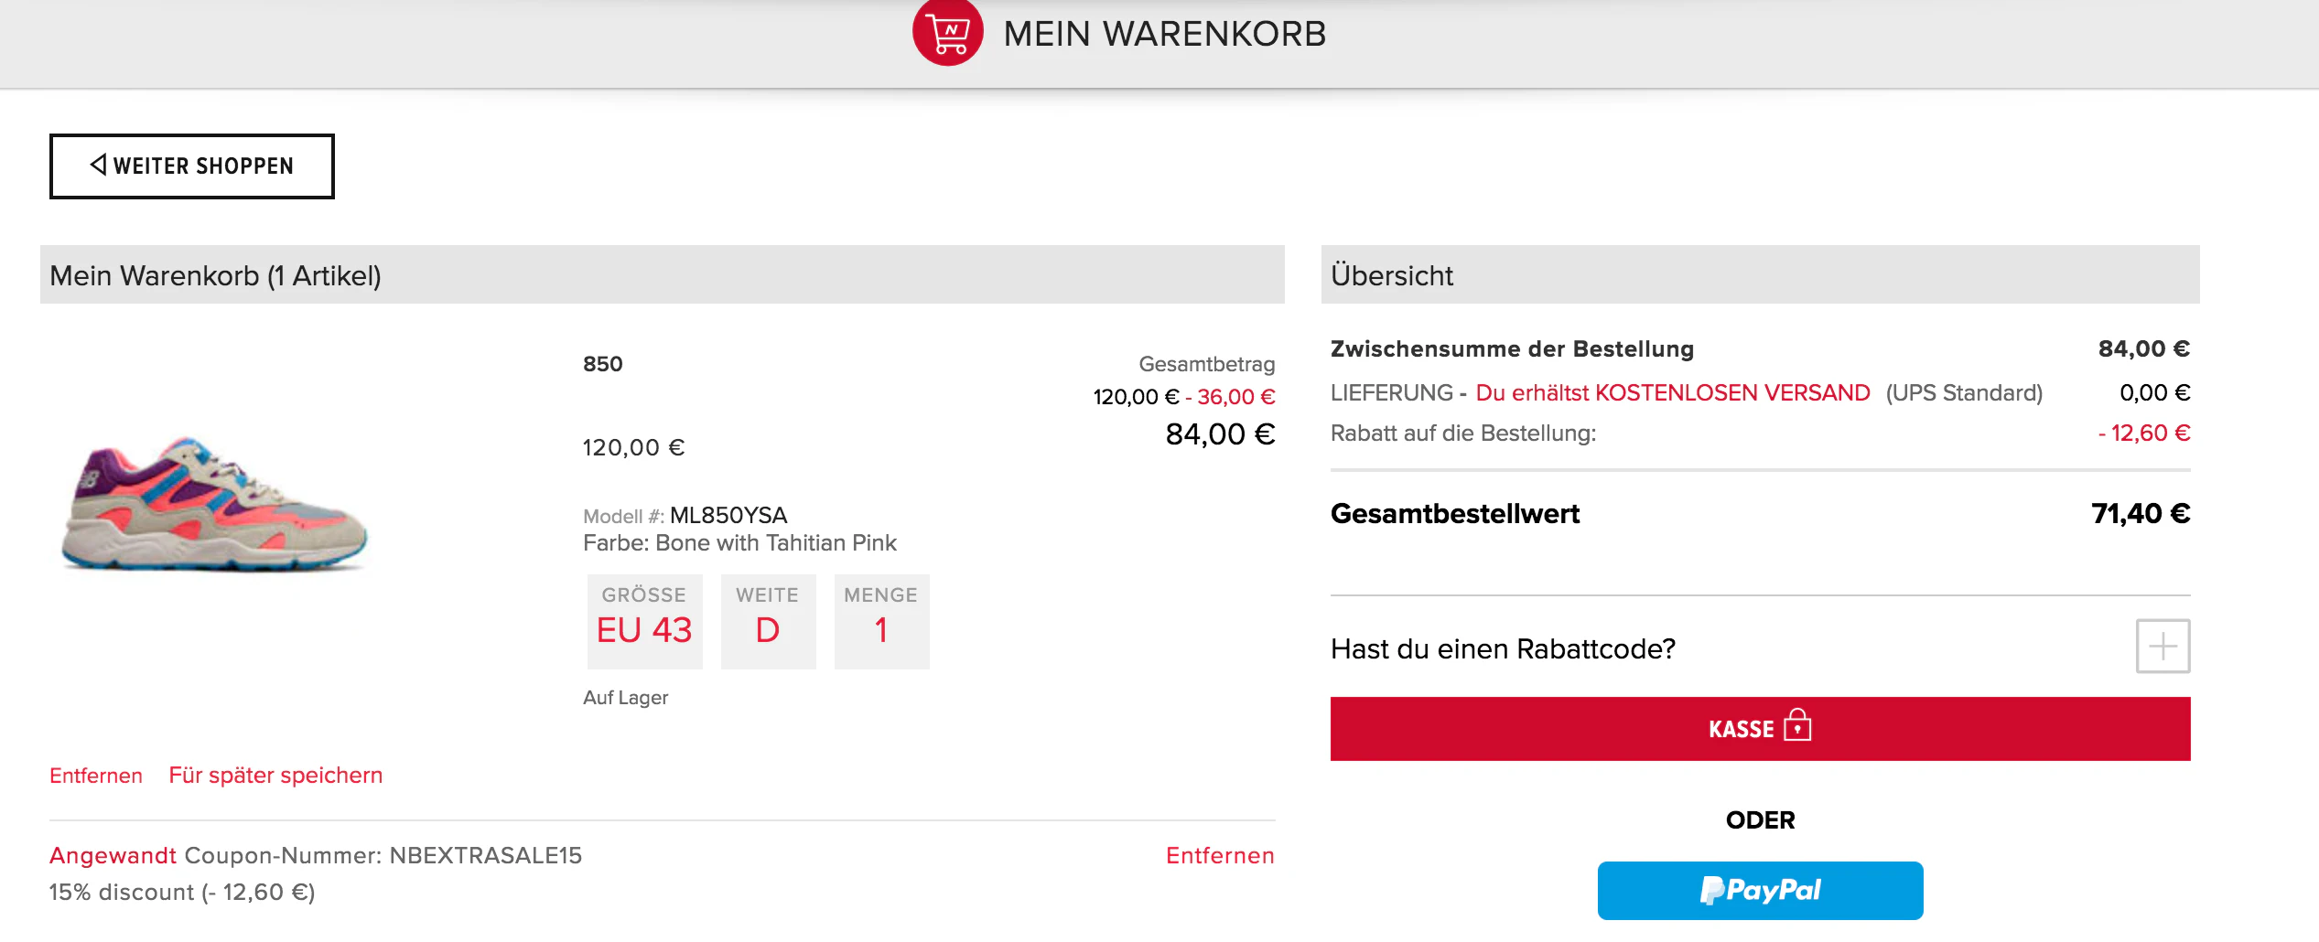Click Kostenlosen Versand delivery text
Viewport: 2319px width, 942px height.
coord(1672,393)
